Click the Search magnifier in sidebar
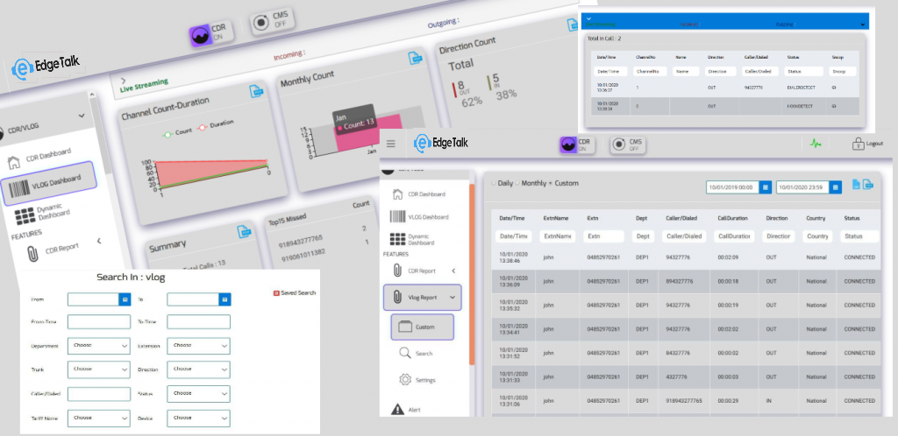The height and width of the screenshot is (436, 898). coord(405,353)
